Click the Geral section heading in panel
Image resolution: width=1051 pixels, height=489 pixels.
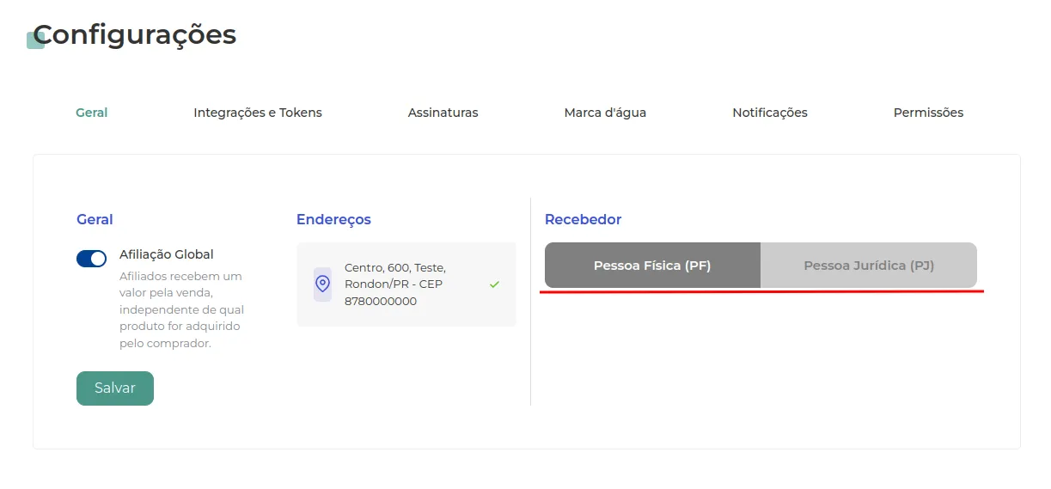95,219
